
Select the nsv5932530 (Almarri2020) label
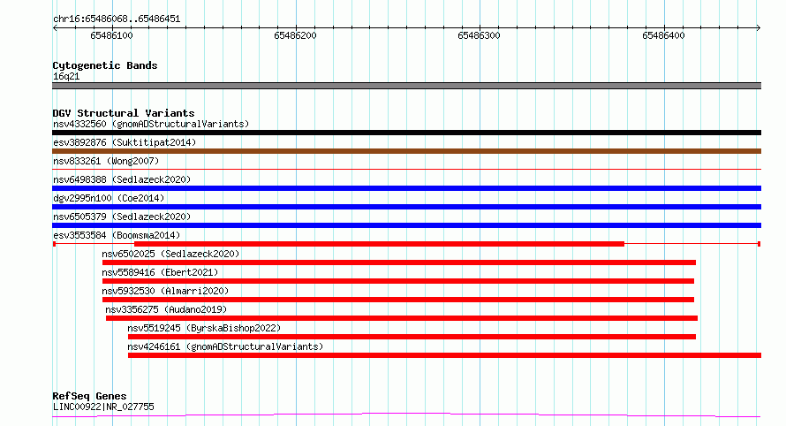165,291
